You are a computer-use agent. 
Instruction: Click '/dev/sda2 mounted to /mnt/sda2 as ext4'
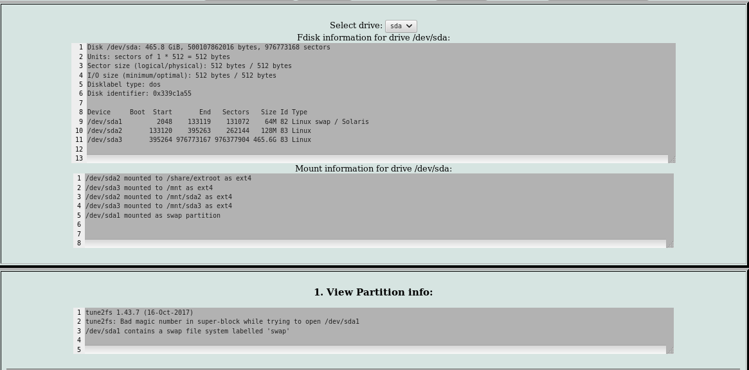tap(159, 197)
